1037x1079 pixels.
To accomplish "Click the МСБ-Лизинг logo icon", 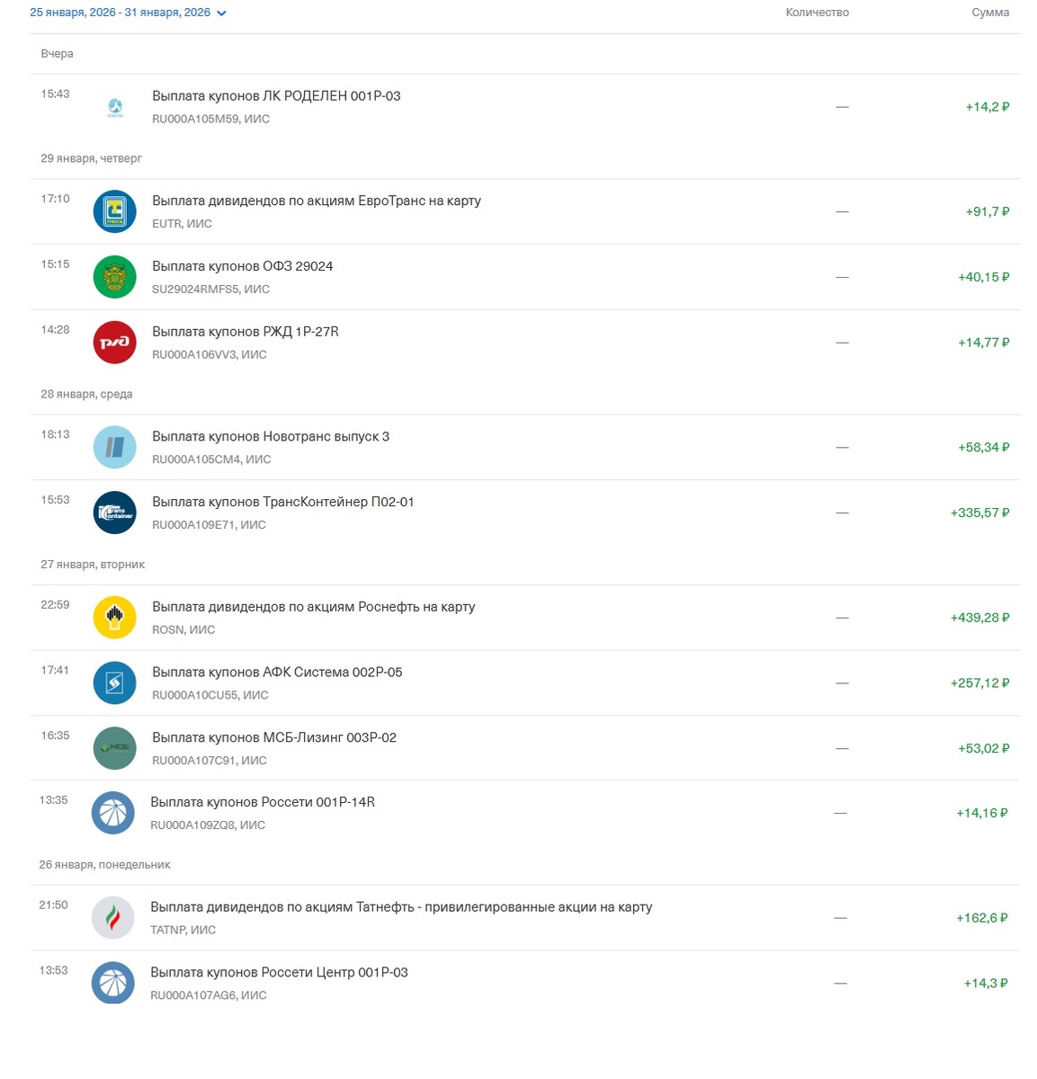I will tap(115, 748).
